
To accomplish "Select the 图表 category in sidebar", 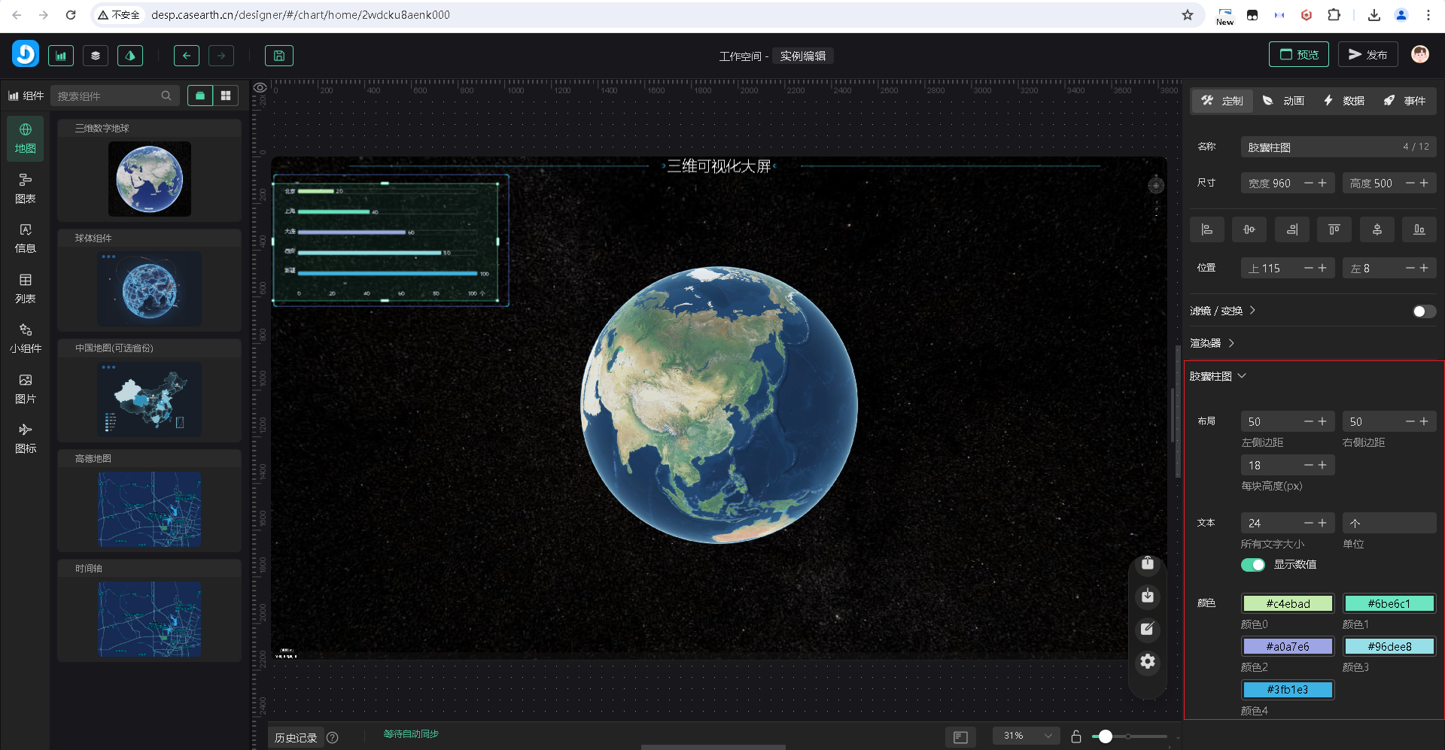I will (x=26, y=188).
